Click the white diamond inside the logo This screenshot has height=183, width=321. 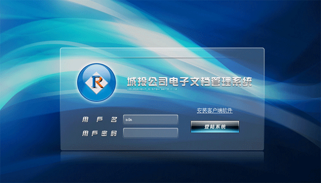point(97,83)
